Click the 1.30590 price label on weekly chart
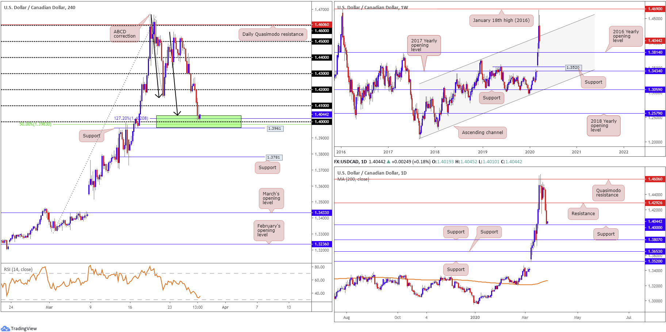The width and height of the screenshot is (666, 332). coord(655,89)
